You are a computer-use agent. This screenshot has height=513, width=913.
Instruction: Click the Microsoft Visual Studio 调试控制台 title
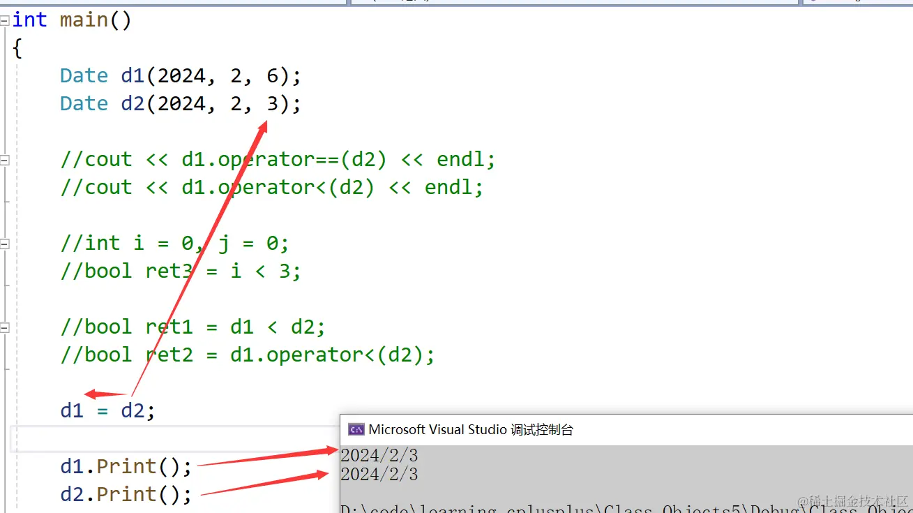point(471,429)
